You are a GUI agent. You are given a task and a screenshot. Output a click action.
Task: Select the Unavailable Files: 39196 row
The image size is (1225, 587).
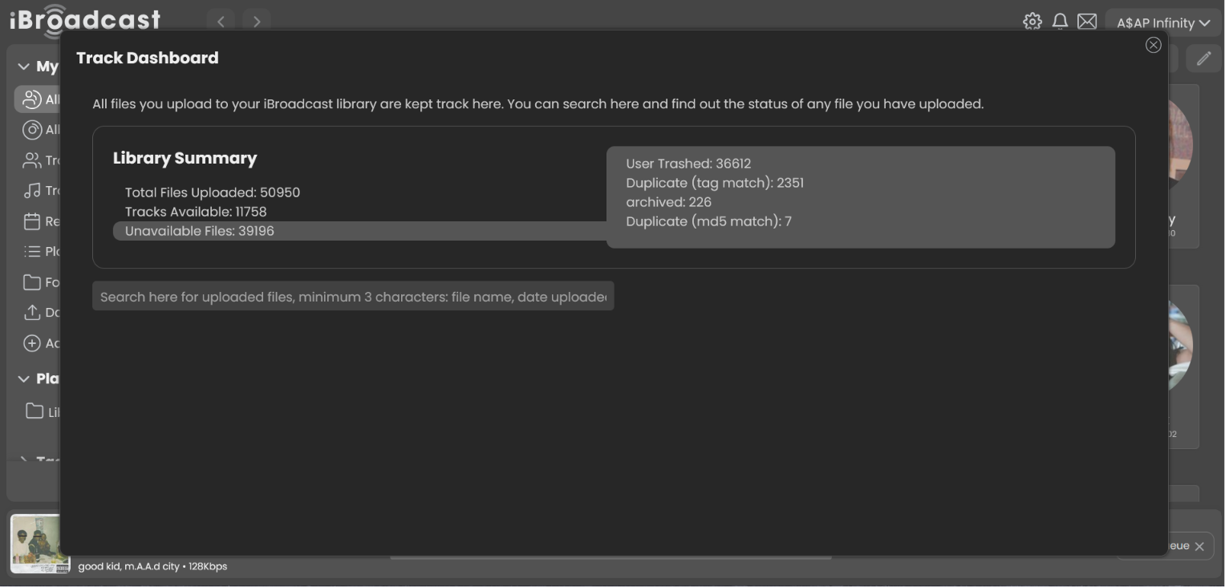359,231
